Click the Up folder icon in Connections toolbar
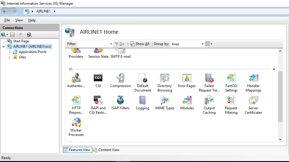 pos(21,35)
